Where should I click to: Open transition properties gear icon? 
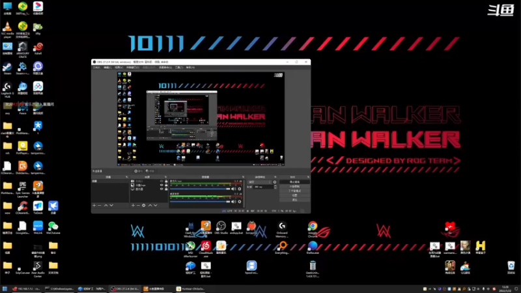coord(275,182)
